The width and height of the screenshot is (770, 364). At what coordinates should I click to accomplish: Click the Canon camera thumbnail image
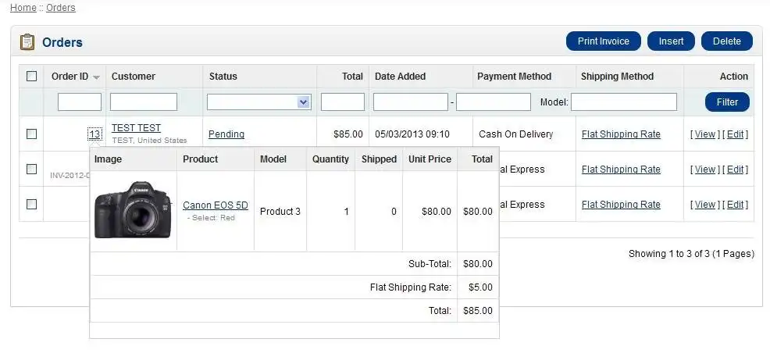point(133,210)
